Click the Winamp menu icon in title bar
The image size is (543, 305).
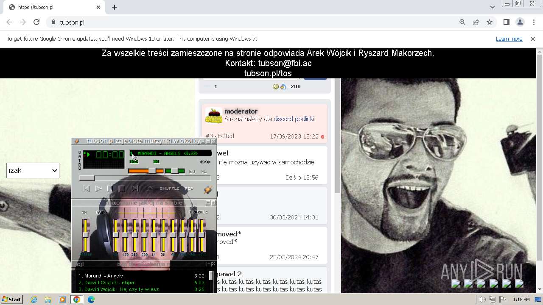76,141
